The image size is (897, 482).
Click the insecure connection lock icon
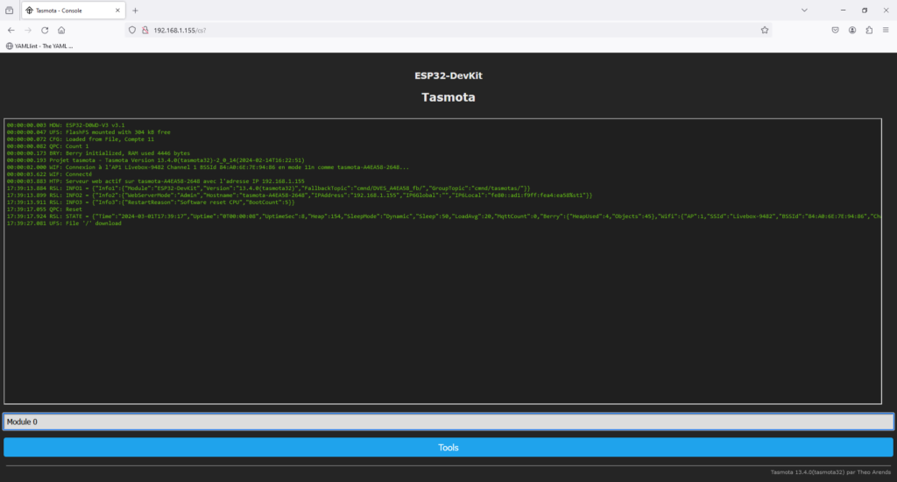click(145, 31)
